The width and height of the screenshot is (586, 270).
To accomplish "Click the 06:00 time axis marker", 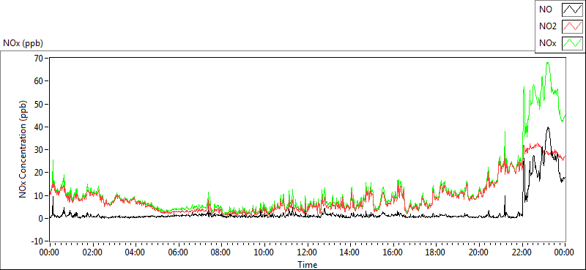I will [x=179, y=253].
